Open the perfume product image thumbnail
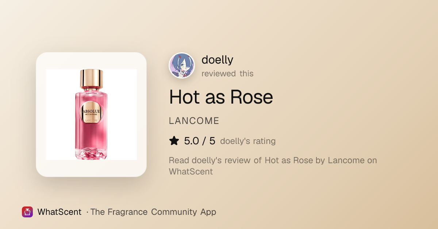 tap(91, 114)
